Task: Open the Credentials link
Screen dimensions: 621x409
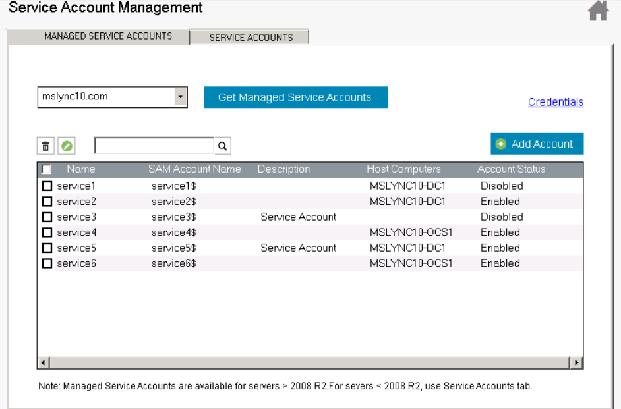Action: click(x=556, y=102)
